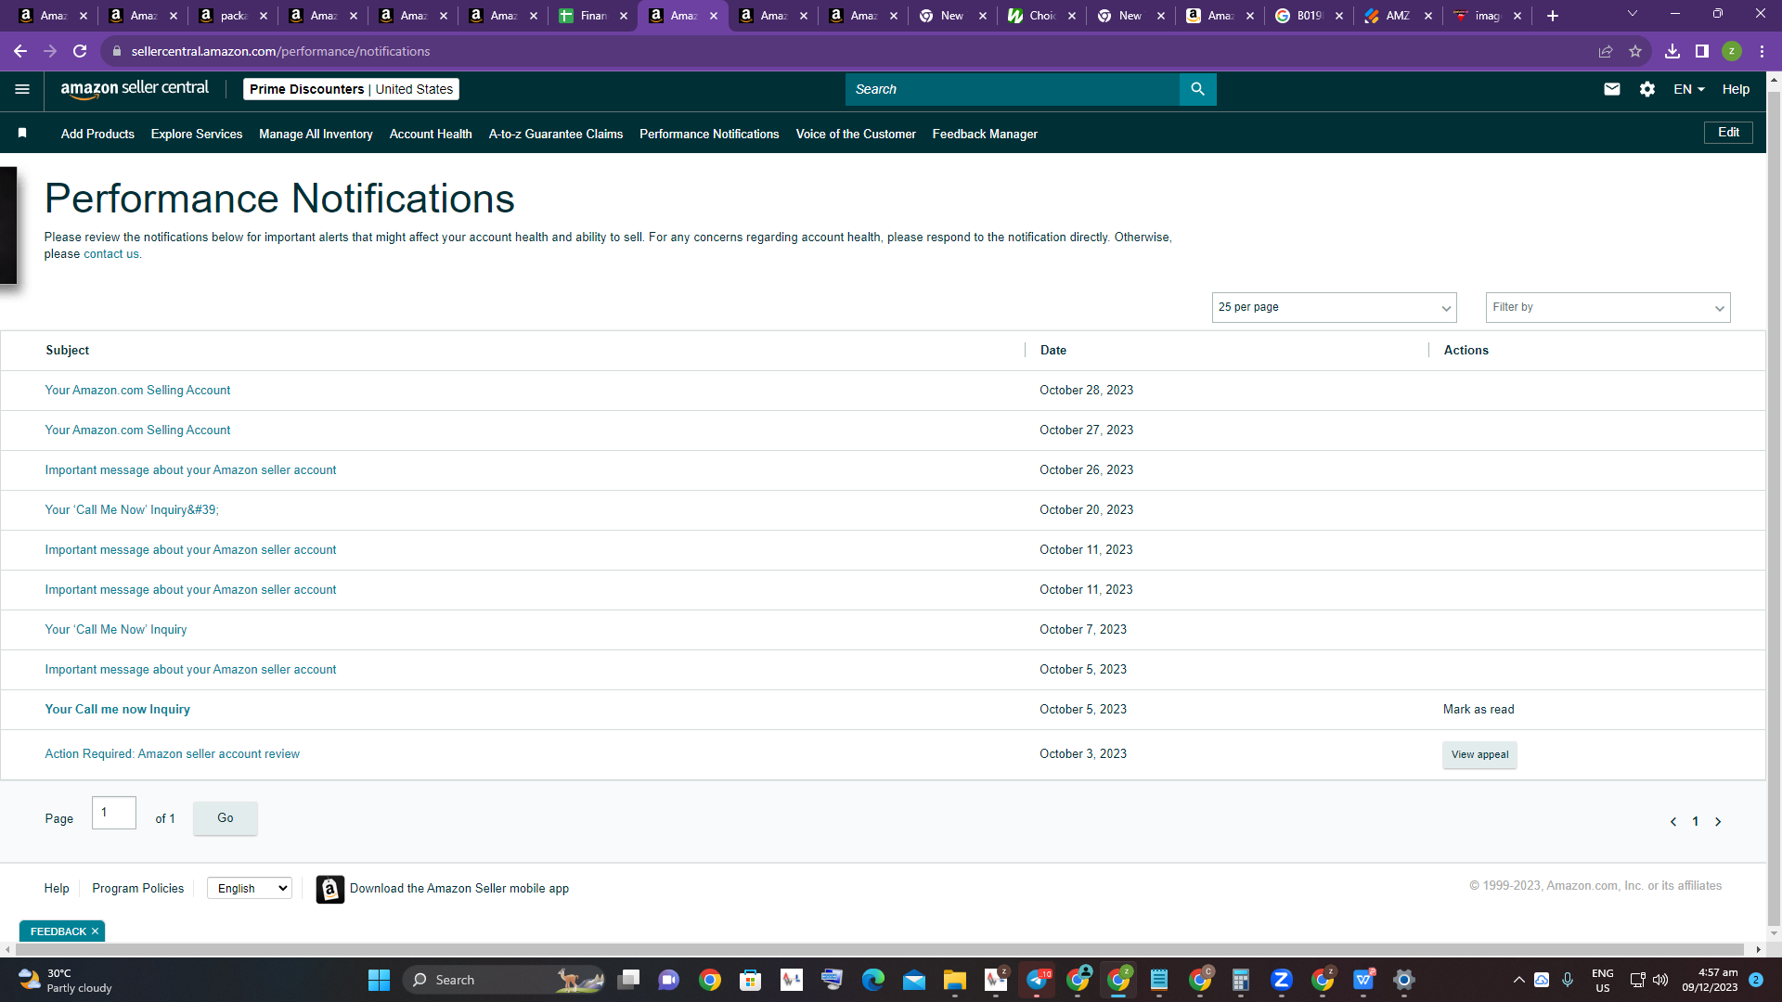Open the October 28 Selling Account notification
Viewport: 1782px width, 1002px height.
pyautogui.click(x=137, y=391)
